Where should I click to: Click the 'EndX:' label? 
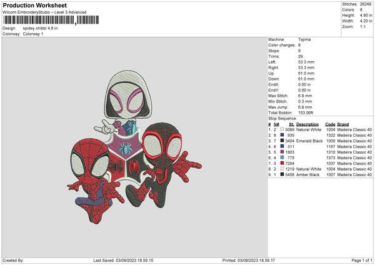pos(274,84)
